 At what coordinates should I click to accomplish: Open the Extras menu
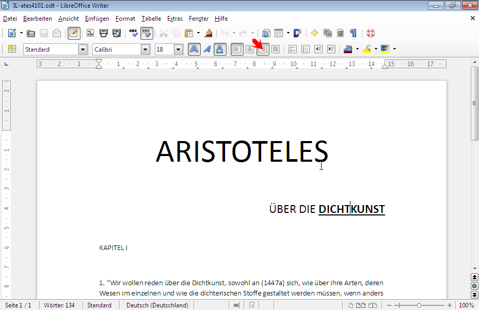click(175, 19)
